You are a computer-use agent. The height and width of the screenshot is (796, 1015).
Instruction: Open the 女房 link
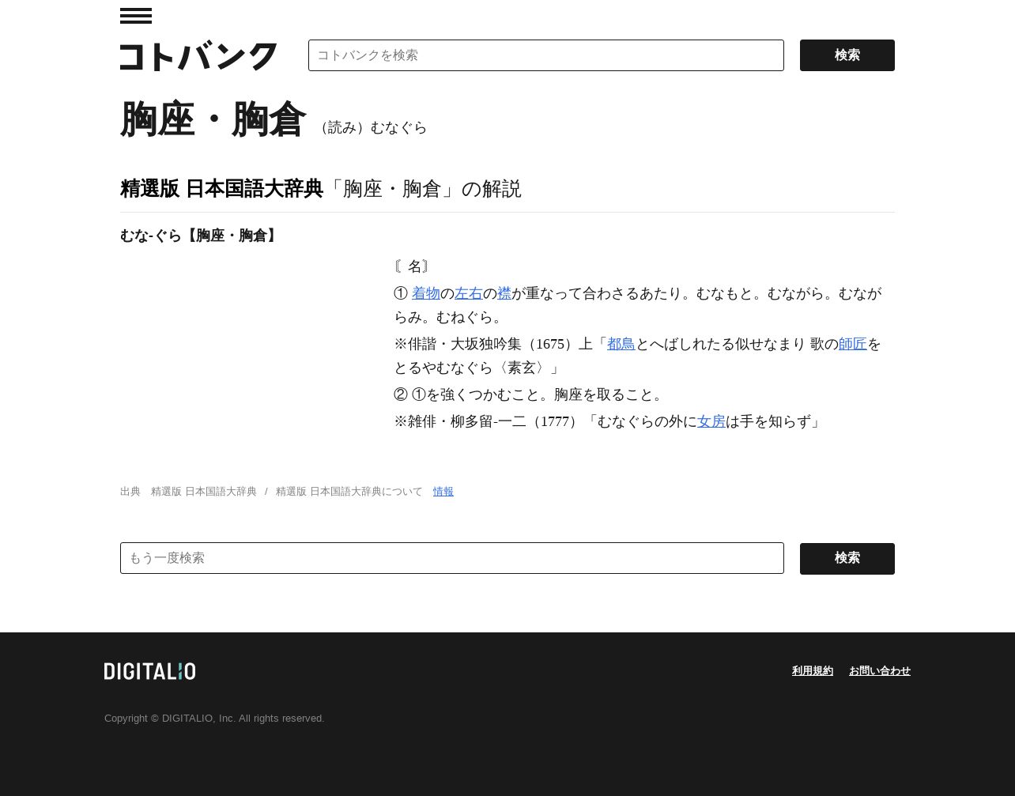tap(711, 421)
